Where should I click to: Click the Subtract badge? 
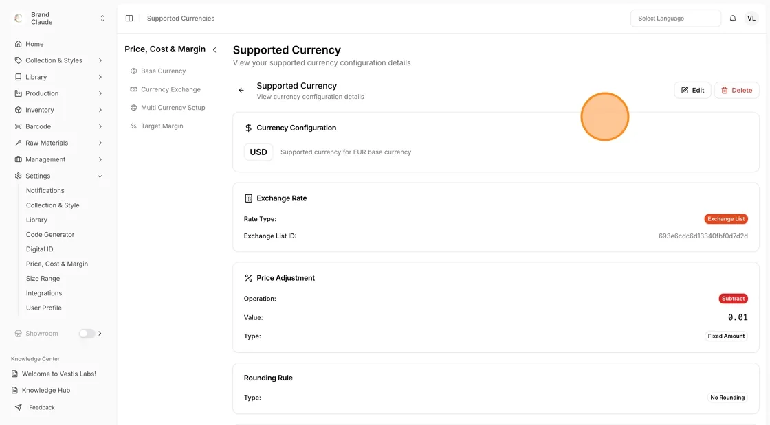point(733,299)
